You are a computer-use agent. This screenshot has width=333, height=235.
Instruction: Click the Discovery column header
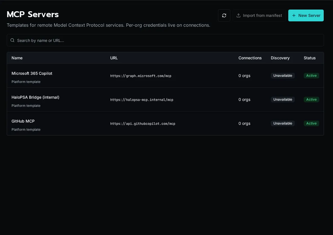pyautogui.click(x=280, y=58)
